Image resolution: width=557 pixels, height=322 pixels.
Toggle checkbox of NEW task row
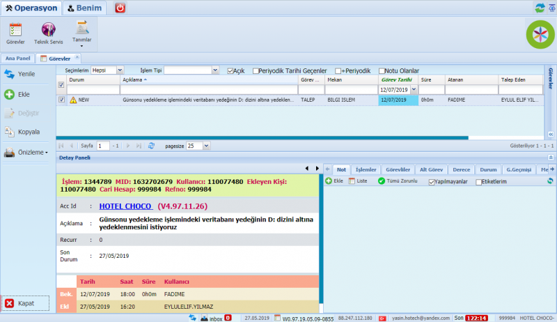(x=61, y=100)
